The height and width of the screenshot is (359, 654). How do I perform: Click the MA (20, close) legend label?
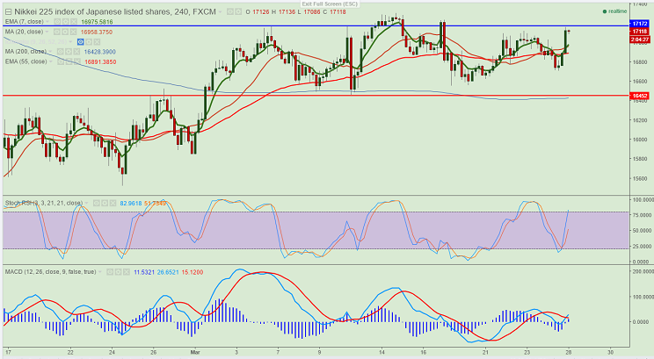tap(24, 32)
